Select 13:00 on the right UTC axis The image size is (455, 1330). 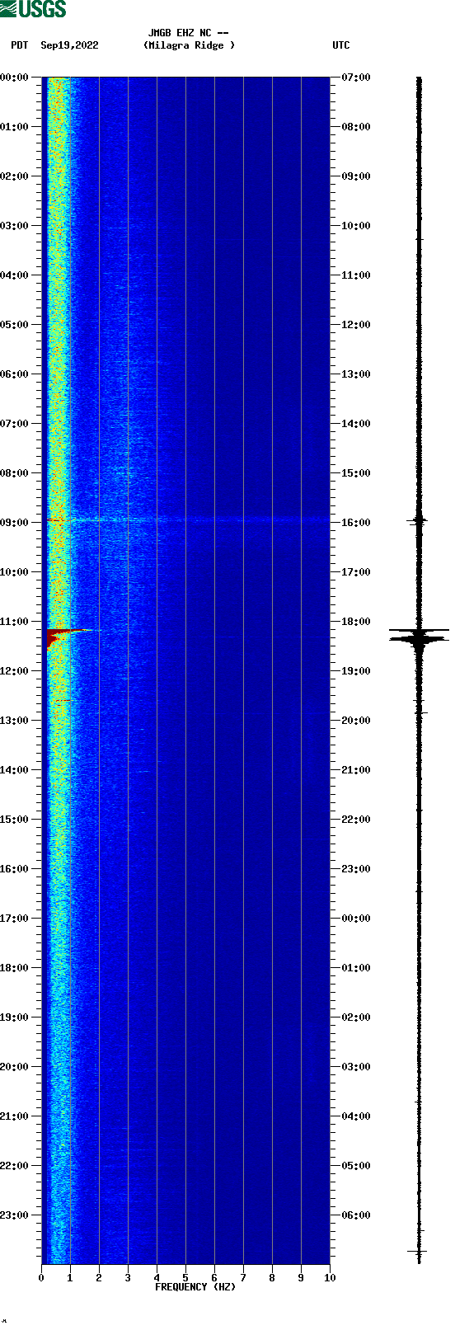(356, 374)
